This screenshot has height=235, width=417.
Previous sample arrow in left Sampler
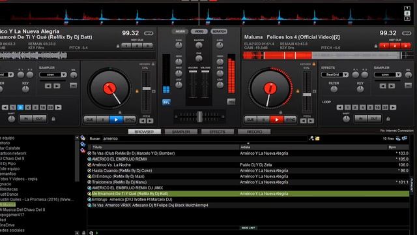[48, 86]
